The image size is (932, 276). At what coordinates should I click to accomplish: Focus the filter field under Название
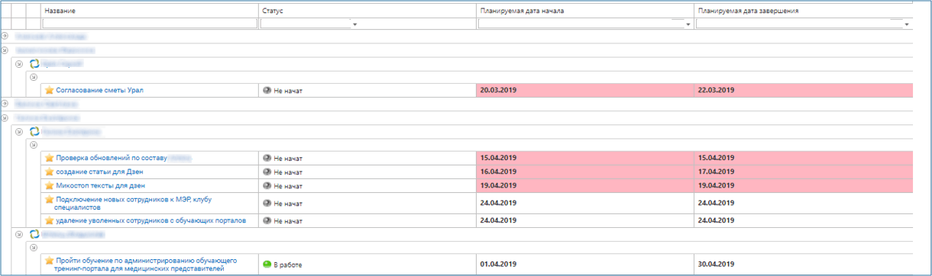coord(150,24)
